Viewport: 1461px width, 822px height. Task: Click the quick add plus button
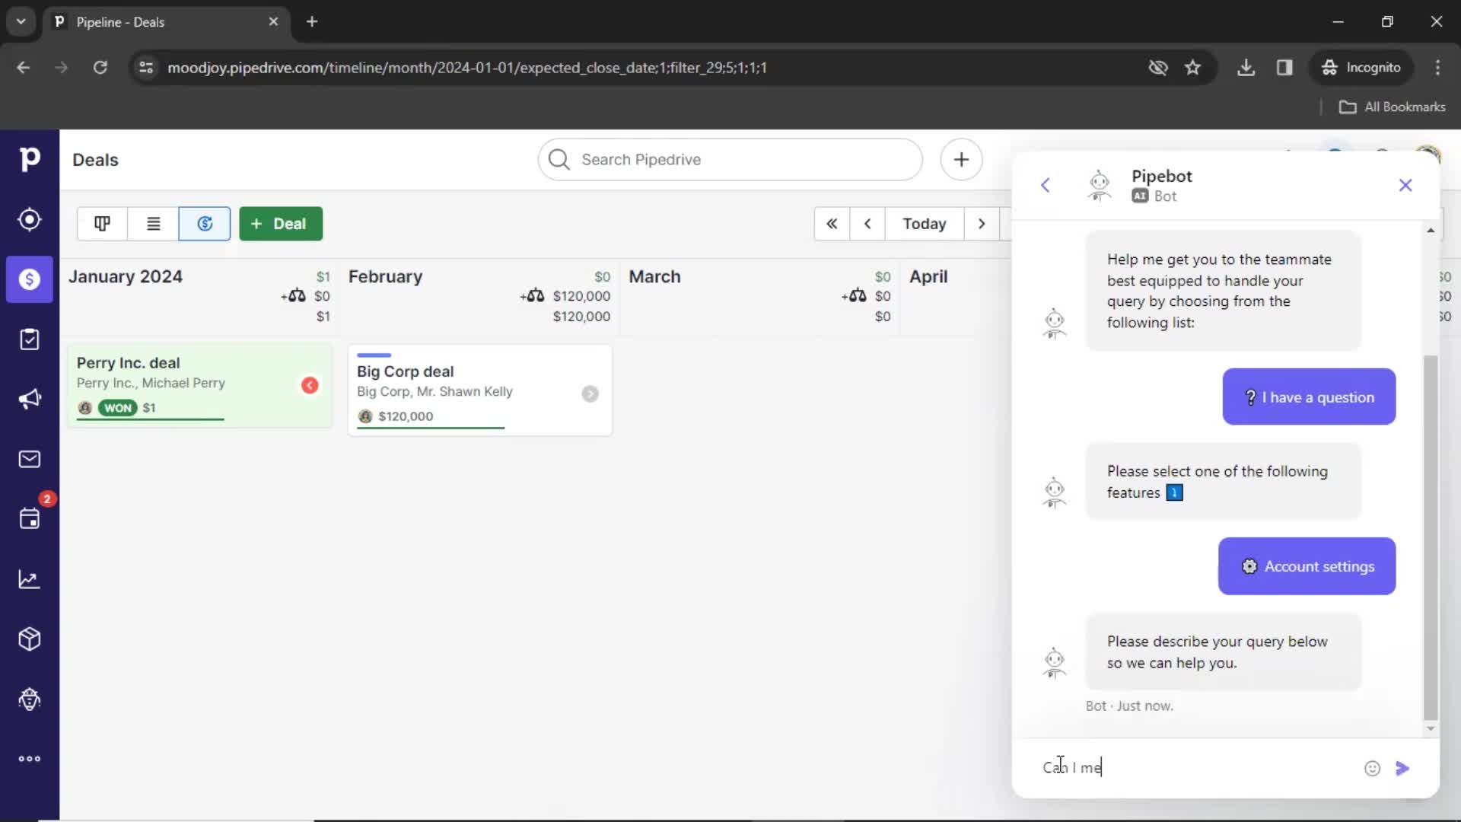coord(961,160)
